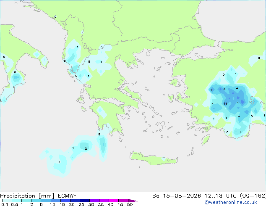Pick the legend swatch between 15 and 20
This screenshot has width=266, height=206.
(x=65, y=201)
